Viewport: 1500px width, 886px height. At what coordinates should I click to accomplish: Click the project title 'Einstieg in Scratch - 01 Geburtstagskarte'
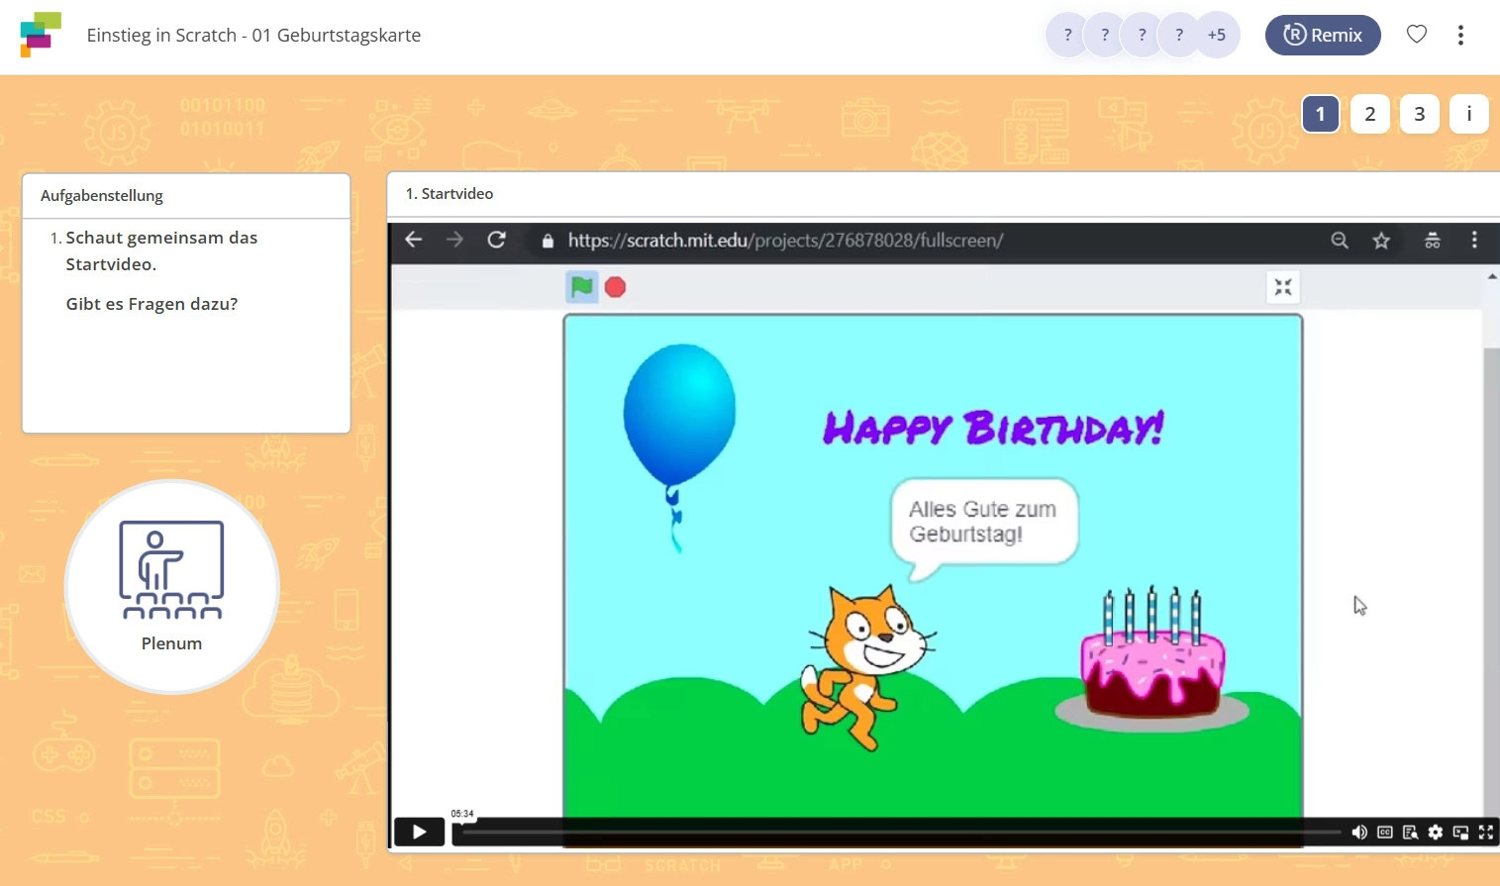point(253,36)
